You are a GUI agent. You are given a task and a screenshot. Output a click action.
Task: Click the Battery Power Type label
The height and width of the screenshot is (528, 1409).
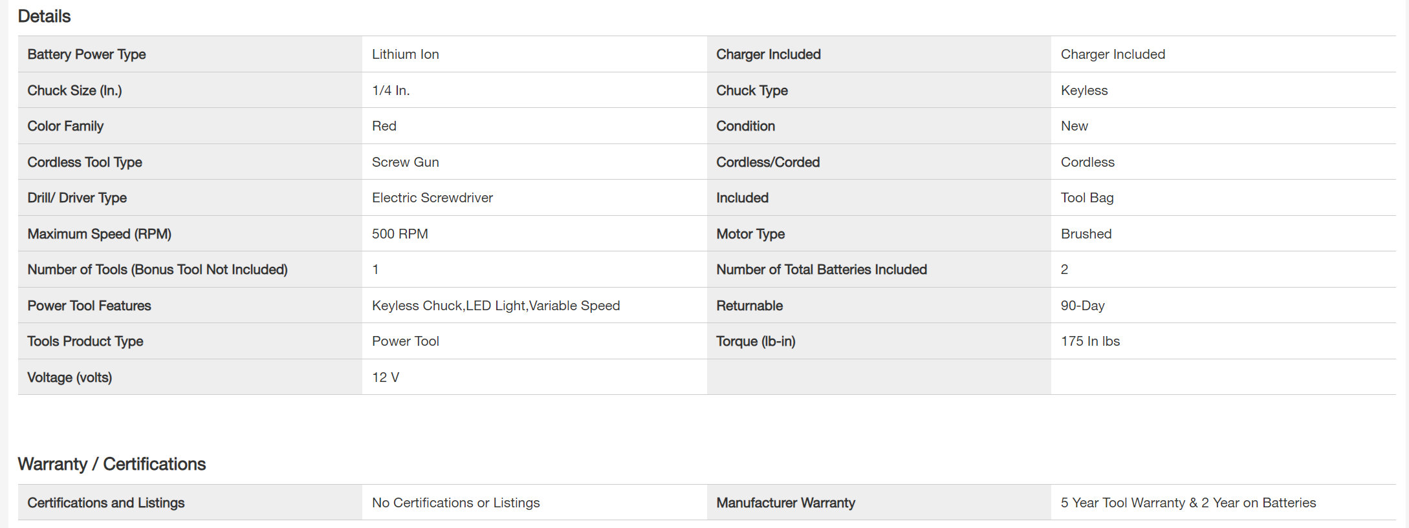coord(87,54)
